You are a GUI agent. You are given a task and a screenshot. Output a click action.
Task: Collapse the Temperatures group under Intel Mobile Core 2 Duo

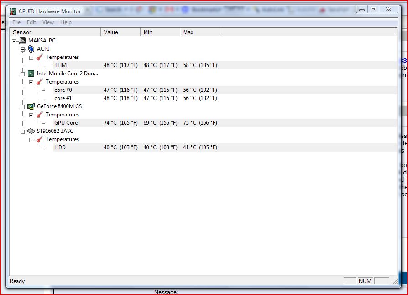pos(31,82)
